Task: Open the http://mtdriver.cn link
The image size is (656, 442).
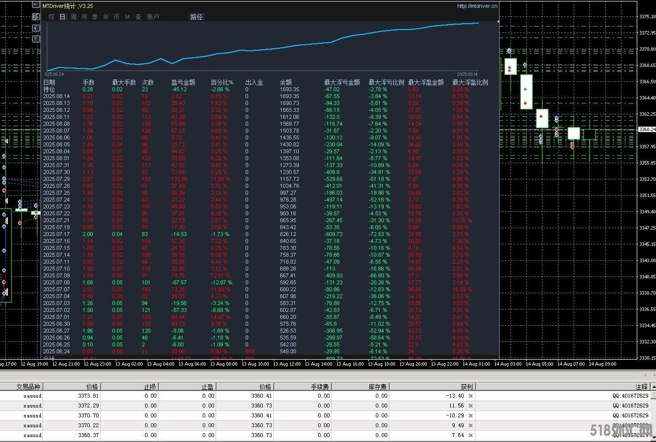Action: pyautogui.click(x=477, y=6)
